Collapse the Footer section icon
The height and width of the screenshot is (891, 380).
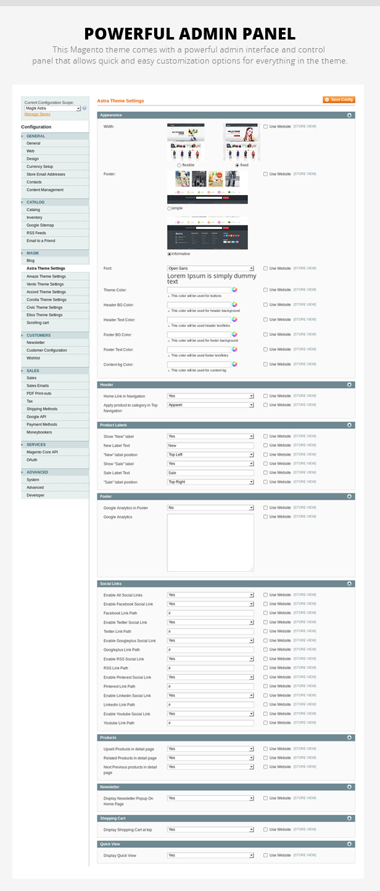[350, 496]
